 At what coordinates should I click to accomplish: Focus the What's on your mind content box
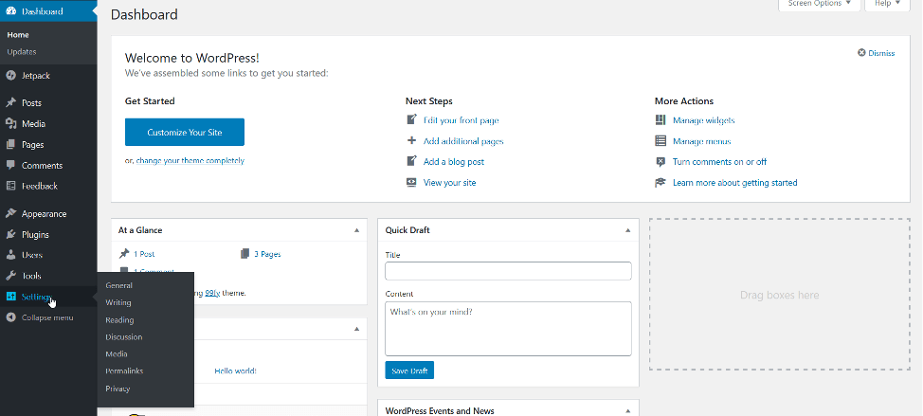coord(508,328)
